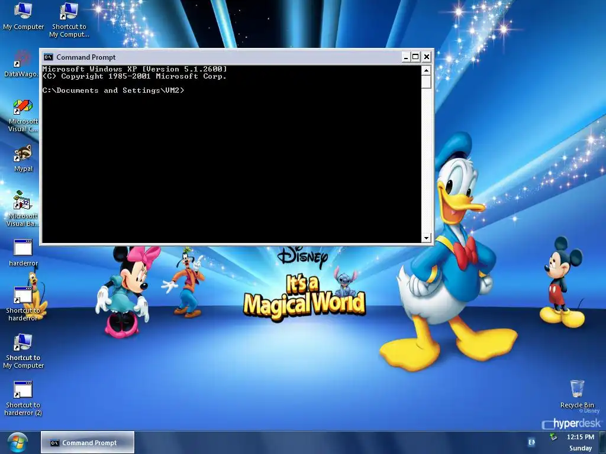Click the EN language indicator

pyautogui.click(x=532, y=442)
